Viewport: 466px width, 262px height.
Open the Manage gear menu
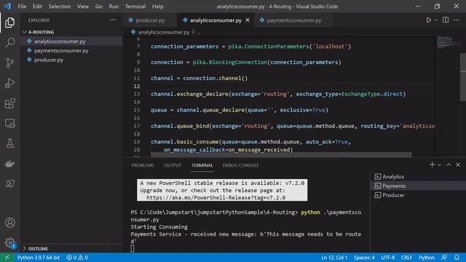[x=9, y=242]
